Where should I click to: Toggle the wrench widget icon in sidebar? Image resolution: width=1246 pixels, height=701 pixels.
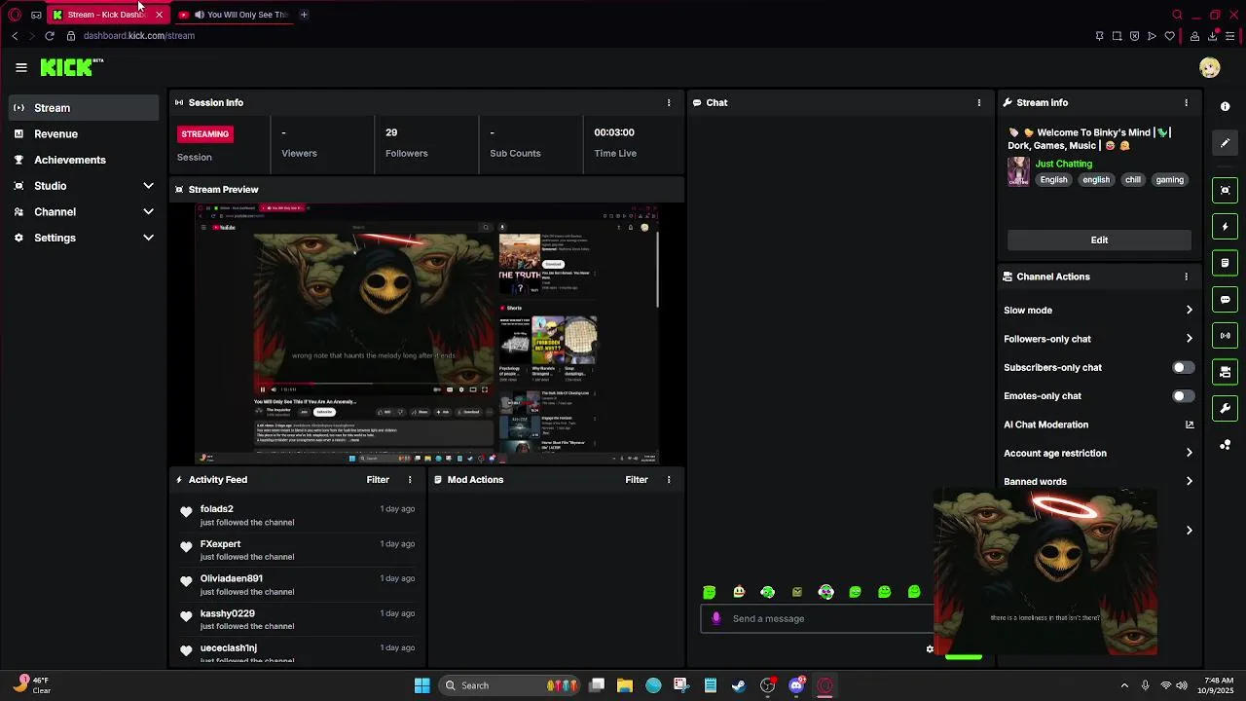tap(1226, 408)
